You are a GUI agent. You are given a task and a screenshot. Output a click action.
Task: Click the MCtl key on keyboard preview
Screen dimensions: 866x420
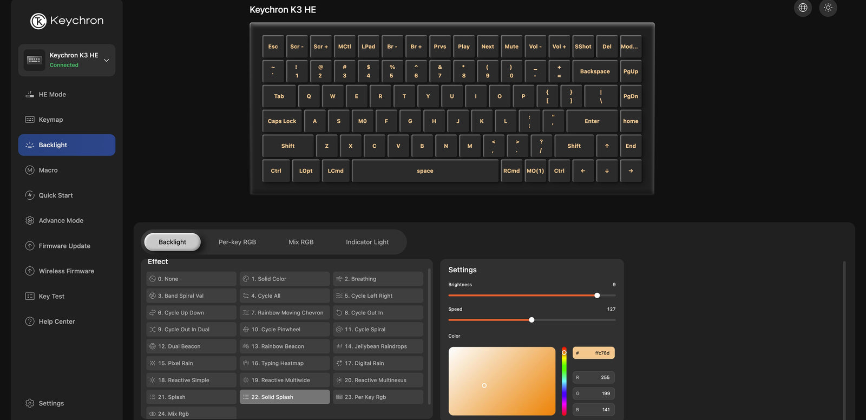345,47
